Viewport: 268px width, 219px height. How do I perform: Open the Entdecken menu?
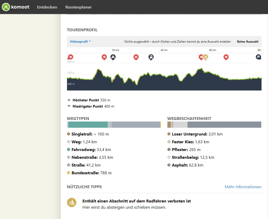click(47, 7)
